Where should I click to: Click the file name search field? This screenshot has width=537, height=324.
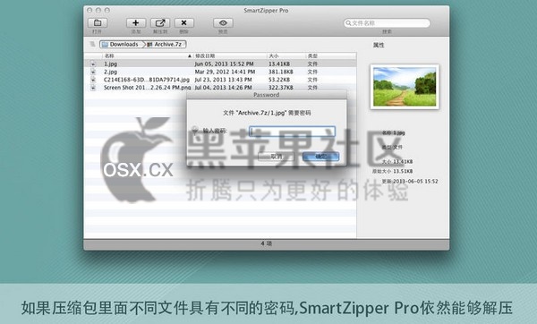[x=387, y=23]
